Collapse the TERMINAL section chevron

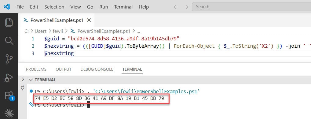31,80
